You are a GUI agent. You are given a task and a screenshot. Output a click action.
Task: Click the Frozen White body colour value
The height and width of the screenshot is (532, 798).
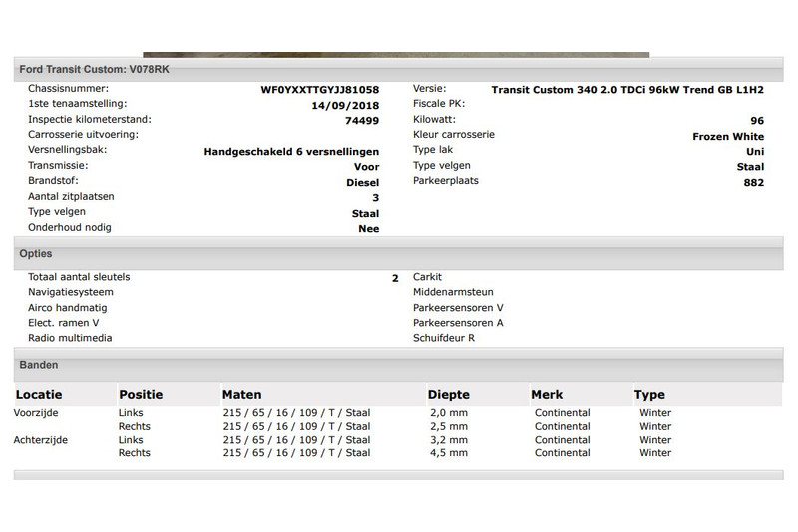coord(728,136)
